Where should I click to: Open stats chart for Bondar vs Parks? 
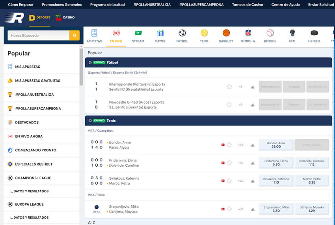253,145
